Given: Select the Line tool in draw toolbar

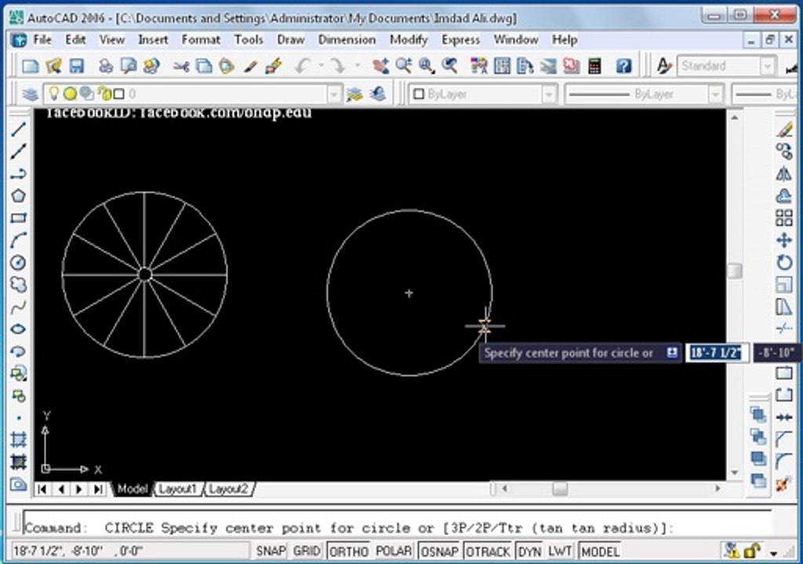Looking at the screenshot, I should point(19,128).
